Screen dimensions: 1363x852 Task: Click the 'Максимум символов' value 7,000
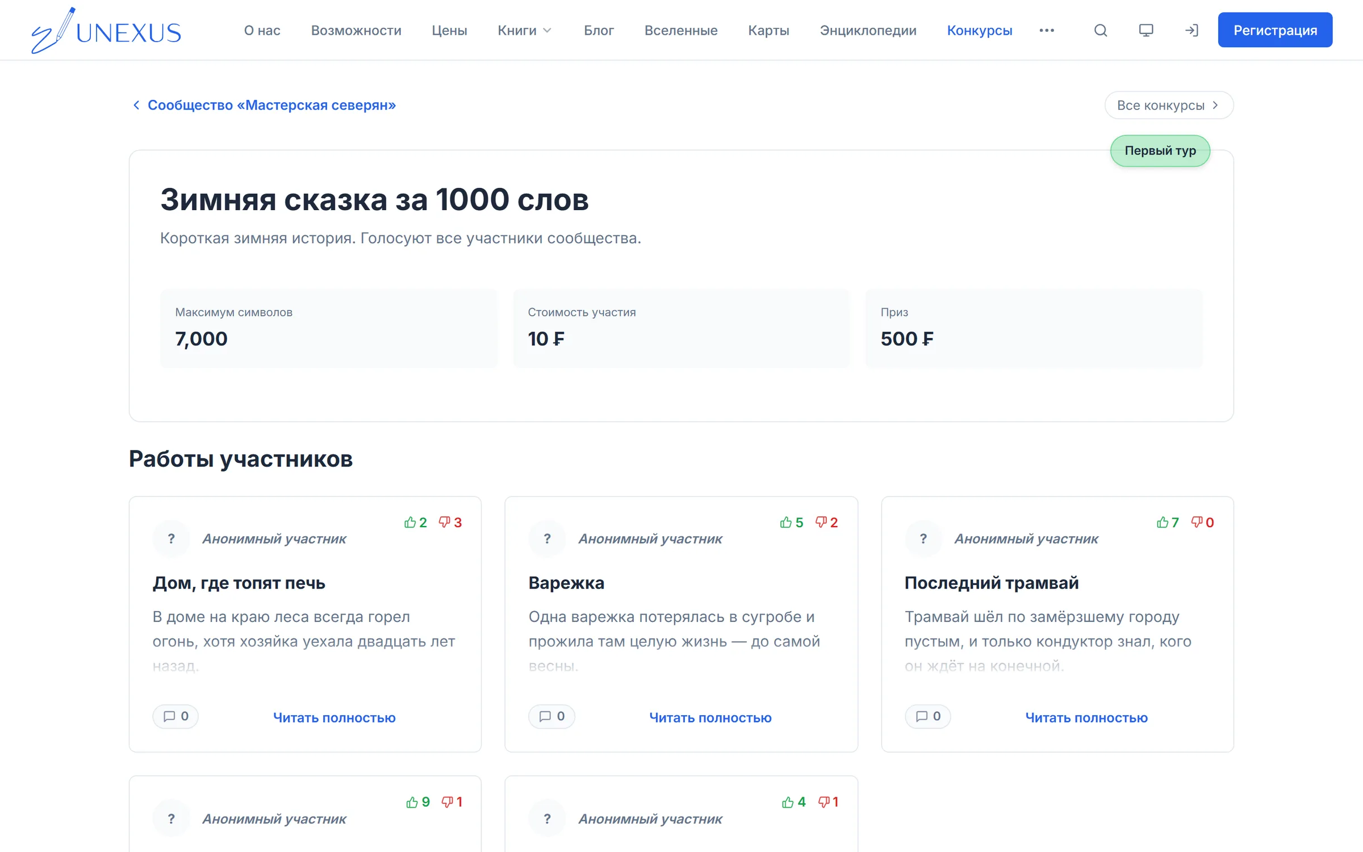201,339
